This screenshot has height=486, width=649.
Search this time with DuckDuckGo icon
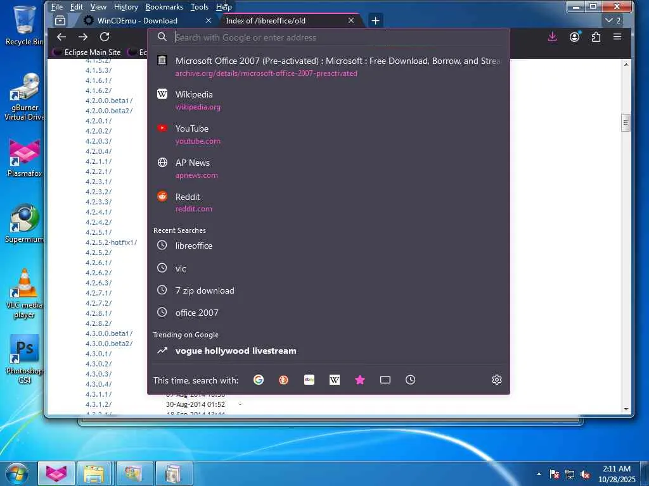(x=283, y=380)
